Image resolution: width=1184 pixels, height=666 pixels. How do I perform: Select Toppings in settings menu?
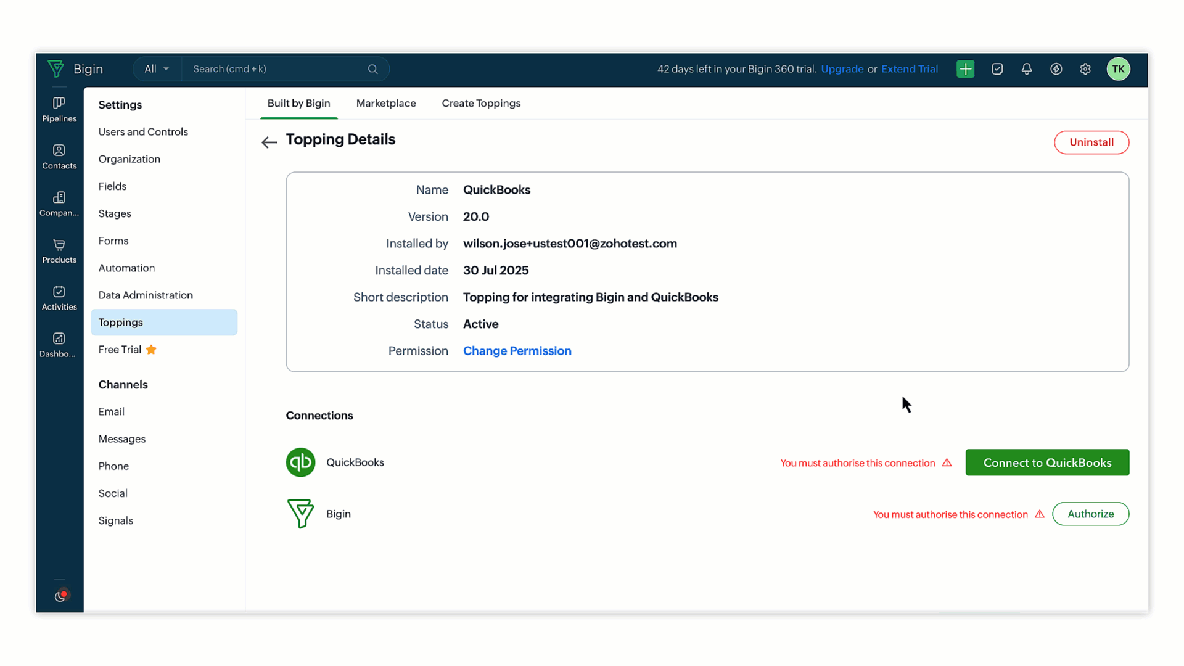pyautogui.click(x=164, y=323)
